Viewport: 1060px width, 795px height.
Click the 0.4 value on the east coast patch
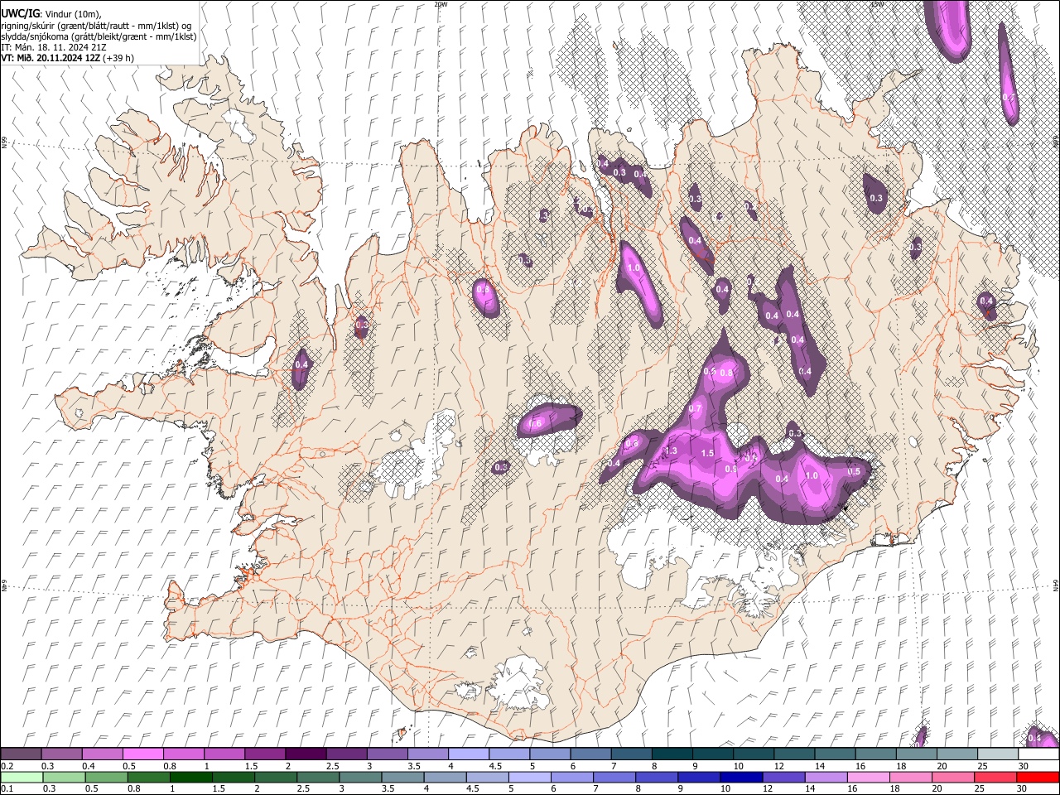point(986,301)
